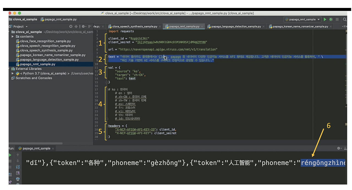
Task: Click the client_id value "9zpbtht36i"
Action: point(139,38)
